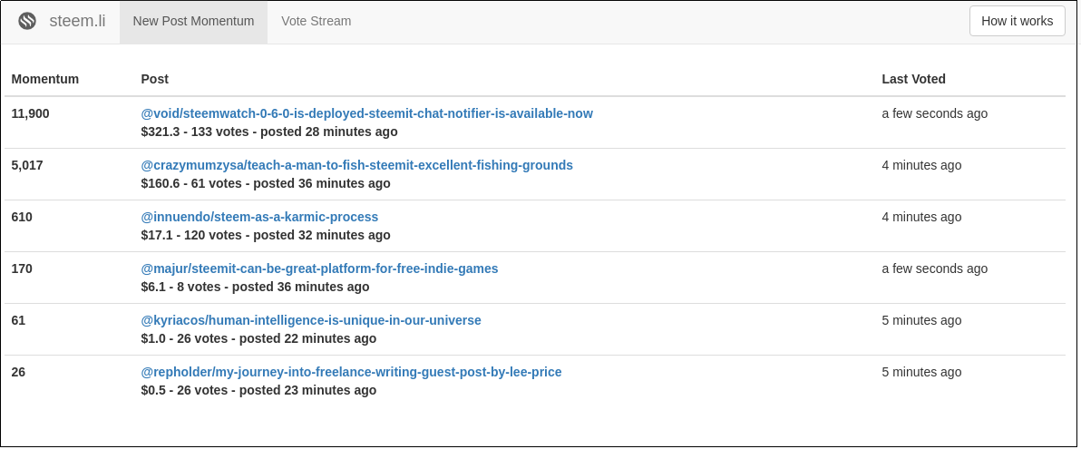Click the 610 momentum value

point(22,217)
